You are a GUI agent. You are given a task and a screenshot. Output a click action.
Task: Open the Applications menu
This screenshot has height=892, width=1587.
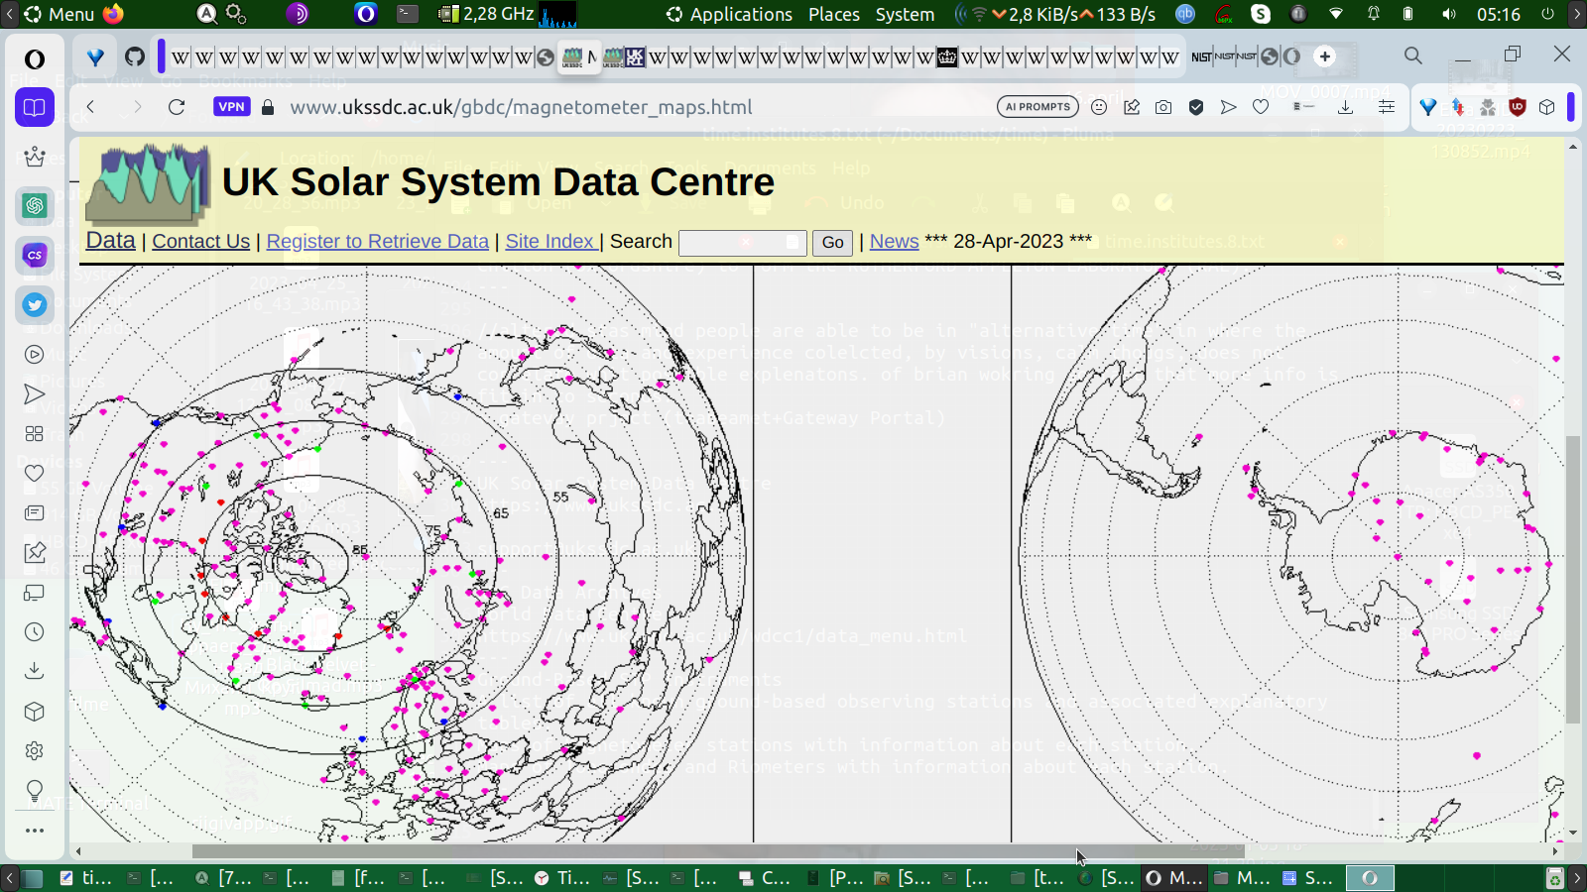pos(740,14)
